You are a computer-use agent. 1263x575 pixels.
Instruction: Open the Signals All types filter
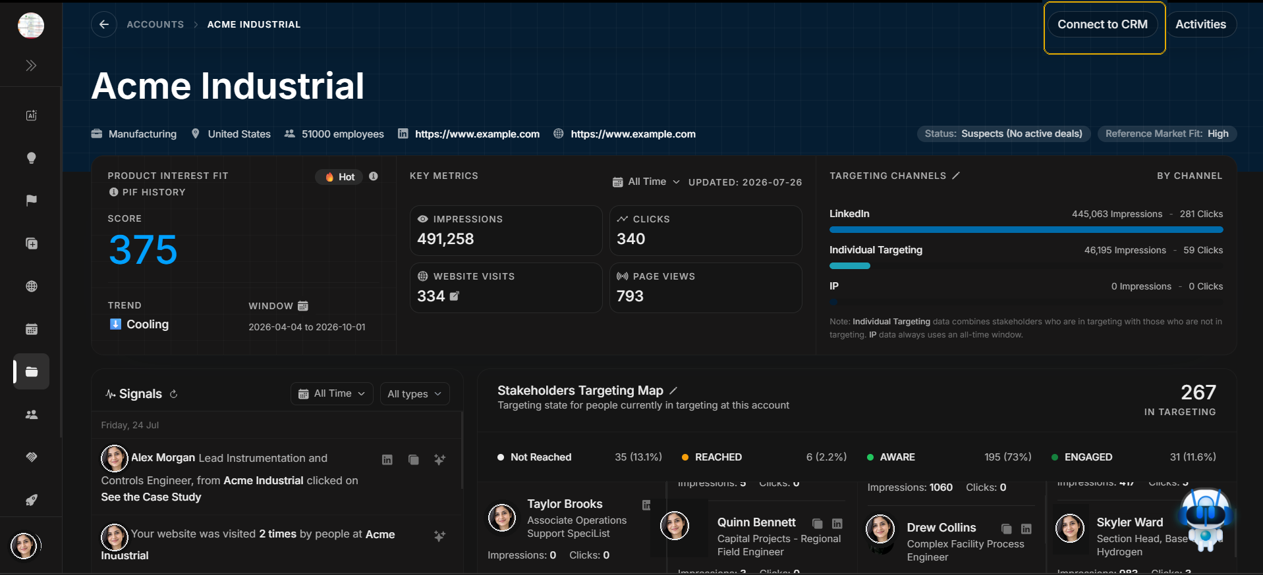[x=415, y=393]
